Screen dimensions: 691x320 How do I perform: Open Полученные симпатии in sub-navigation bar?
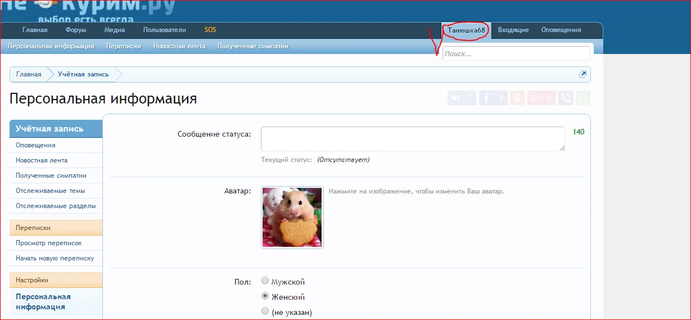pos(253,46)
